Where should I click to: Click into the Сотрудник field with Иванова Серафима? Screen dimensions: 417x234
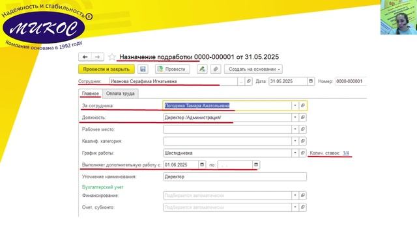pyautogui.click(x=173, y=81)
